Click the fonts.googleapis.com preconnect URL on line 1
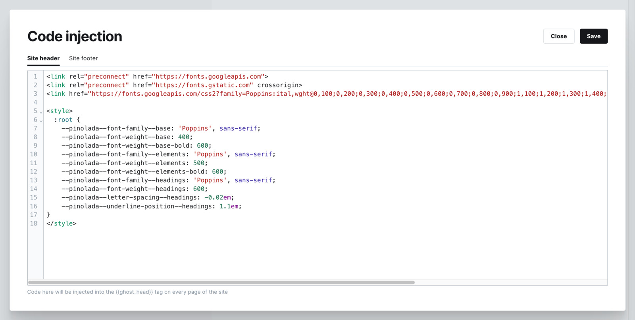The height and width of the screenshot is (320, 635). [x=208, y=77]
